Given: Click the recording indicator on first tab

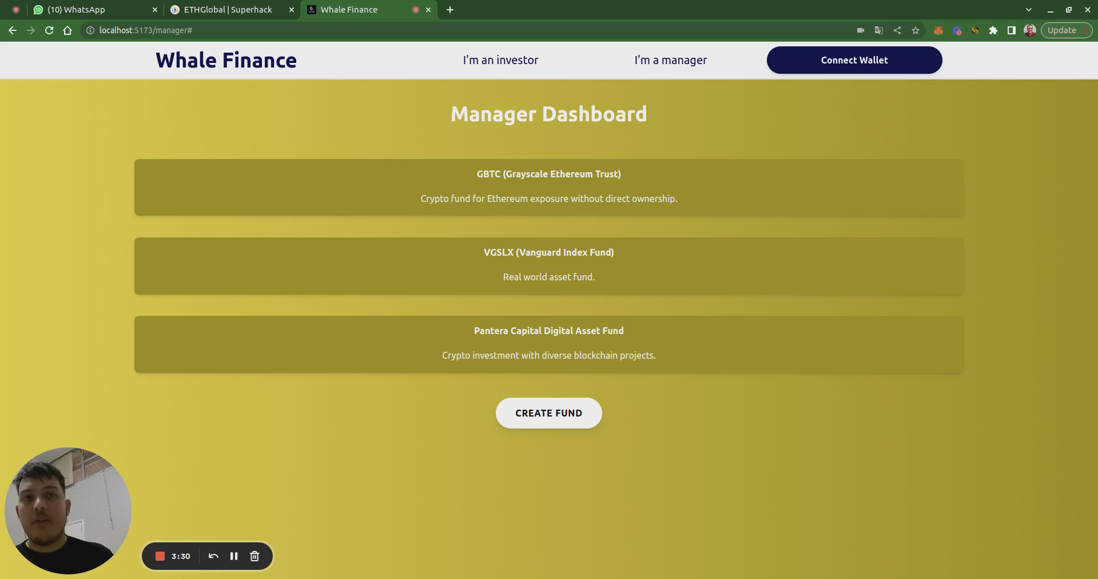Looking at the screenshot, I should point(16,10).
